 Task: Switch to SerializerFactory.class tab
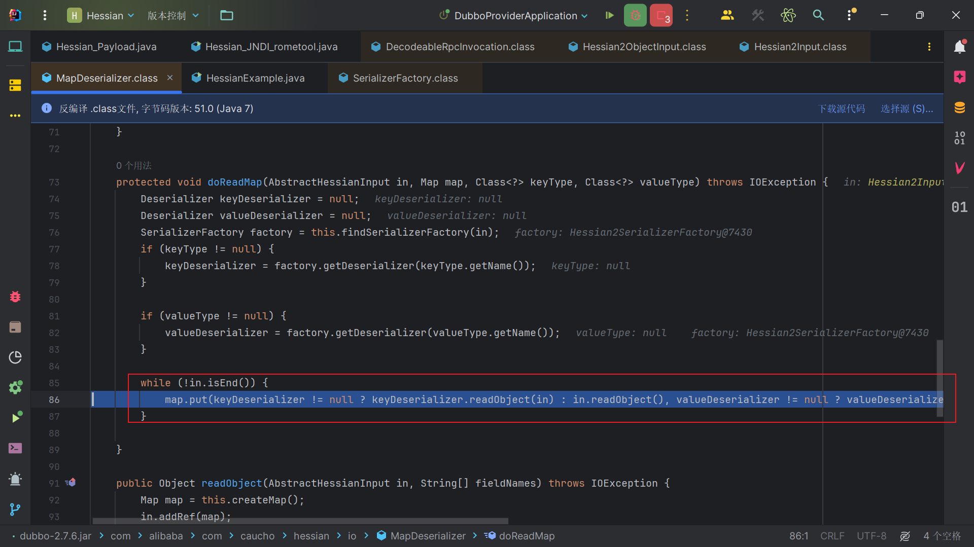[x=399, y=78]
